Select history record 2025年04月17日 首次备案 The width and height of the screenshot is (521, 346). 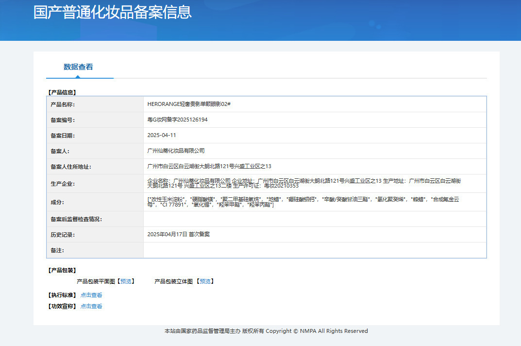pos(178,234)
